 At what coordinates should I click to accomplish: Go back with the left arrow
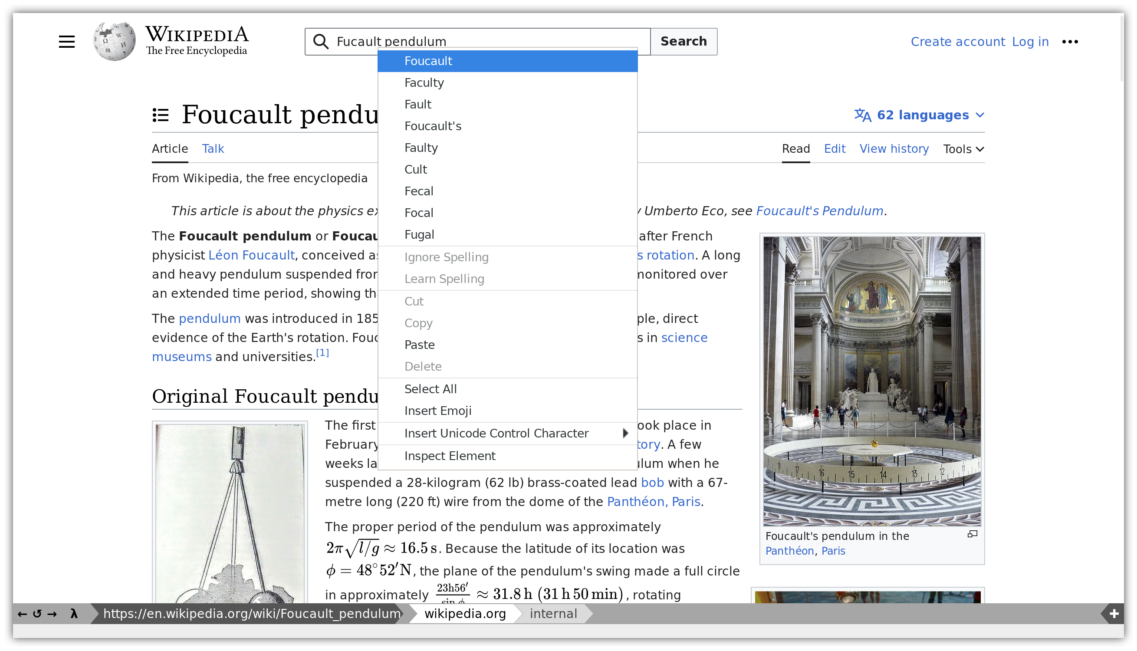tap(22, 614)
